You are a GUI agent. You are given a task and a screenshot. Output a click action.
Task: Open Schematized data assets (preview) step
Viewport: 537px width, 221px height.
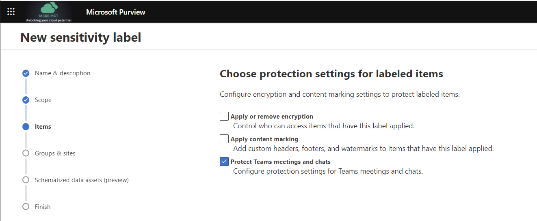82,180
